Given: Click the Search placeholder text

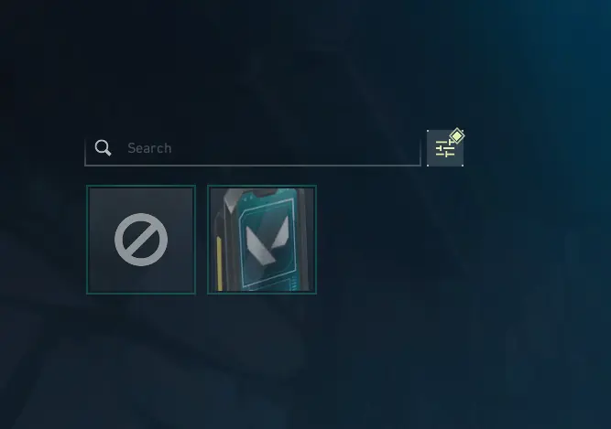Looking at the screenshot, I should pyautogui.click(x=149, y=148).
